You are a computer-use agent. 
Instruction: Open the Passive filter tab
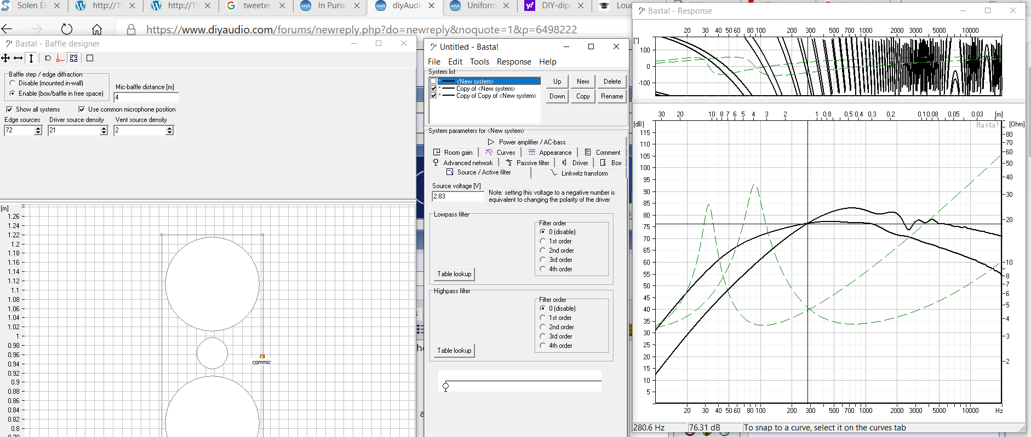pos(528,163)
